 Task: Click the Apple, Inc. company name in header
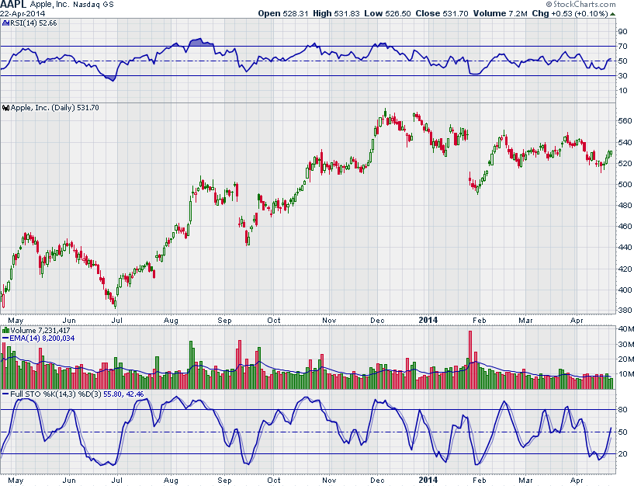pyautogui.click(x=50, y=5)
